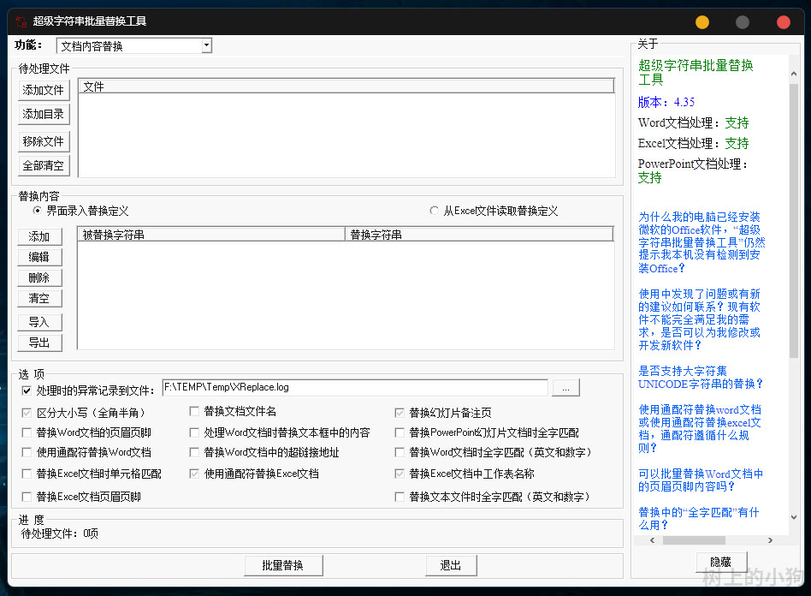The height and width of the screenshot is (596, 811).
Task: Click the 被替换字符串 column header
Action: (x=210, y=234)
